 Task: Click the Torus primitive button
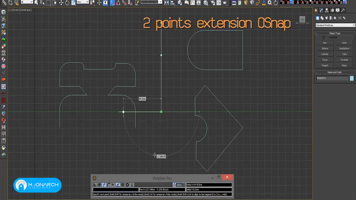click(x=325, y=60)
